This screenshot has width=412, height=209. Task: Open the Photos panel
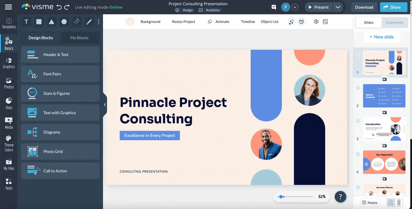(9, 83)
